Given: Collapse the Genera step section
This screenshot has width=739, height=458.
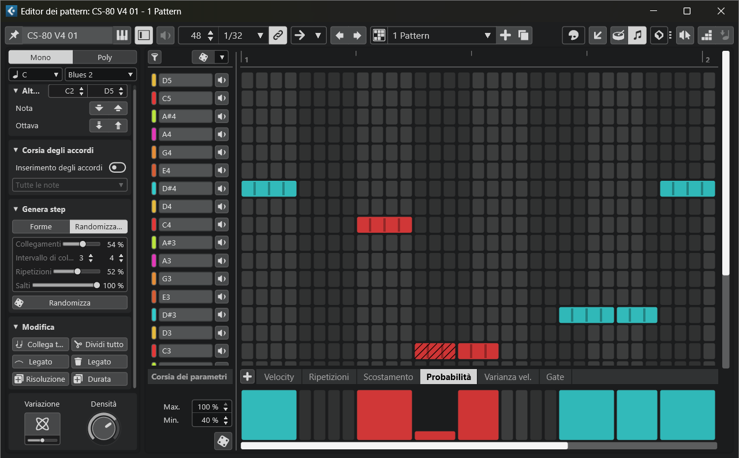Looking at the screenshot, I should (x=16, y=209).
